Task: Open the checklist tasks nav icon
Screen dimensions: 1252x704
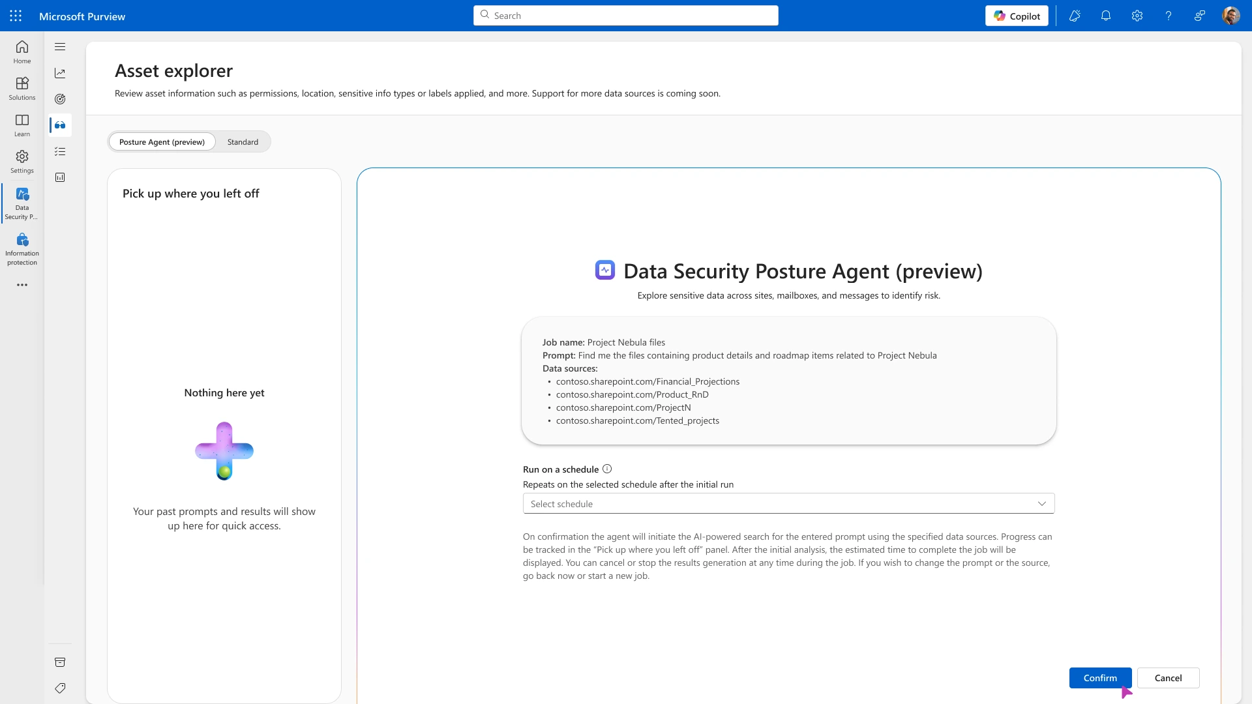Action: tap(60, 151)
